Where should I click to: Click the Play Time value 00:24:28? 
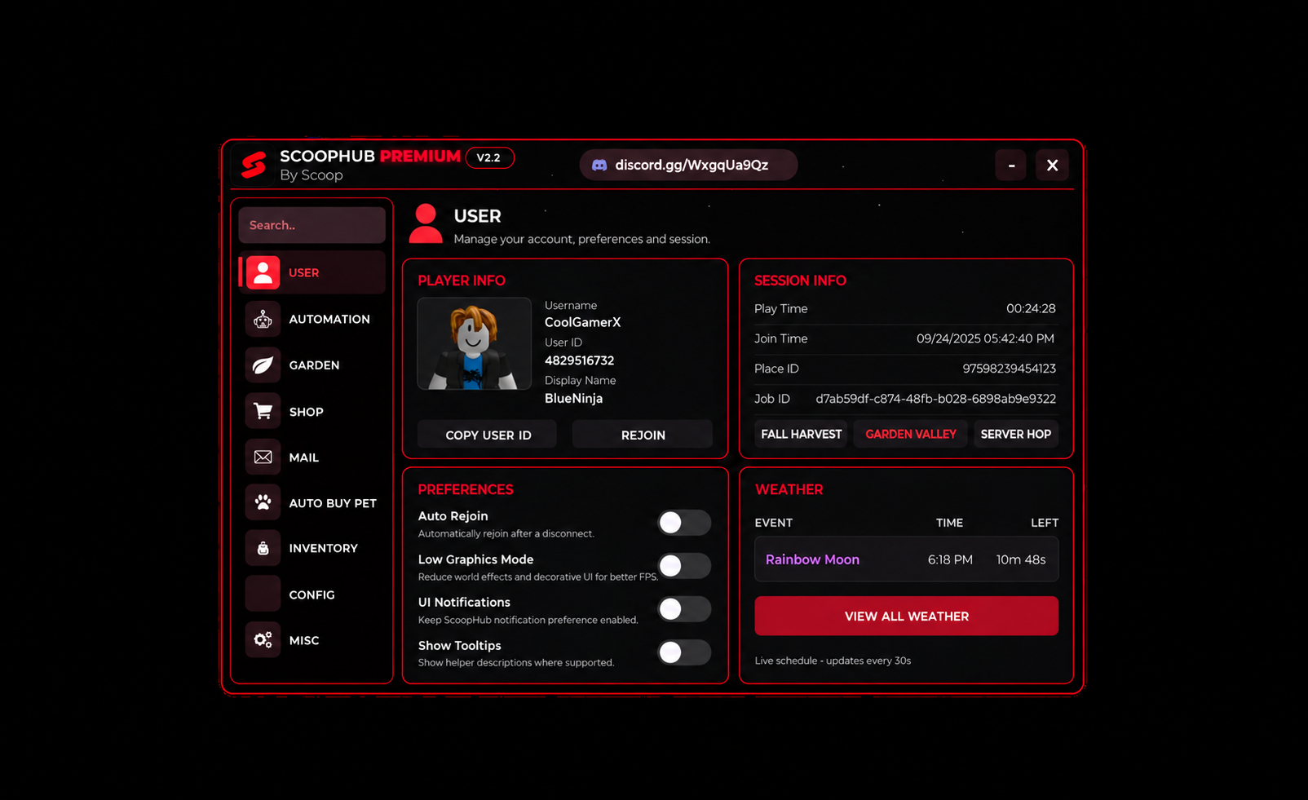(x=1031, y=308)
